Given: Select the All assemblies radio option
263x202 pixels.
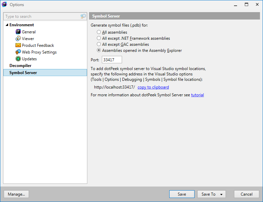Looking at the screenshot, I should click(99, 32).
